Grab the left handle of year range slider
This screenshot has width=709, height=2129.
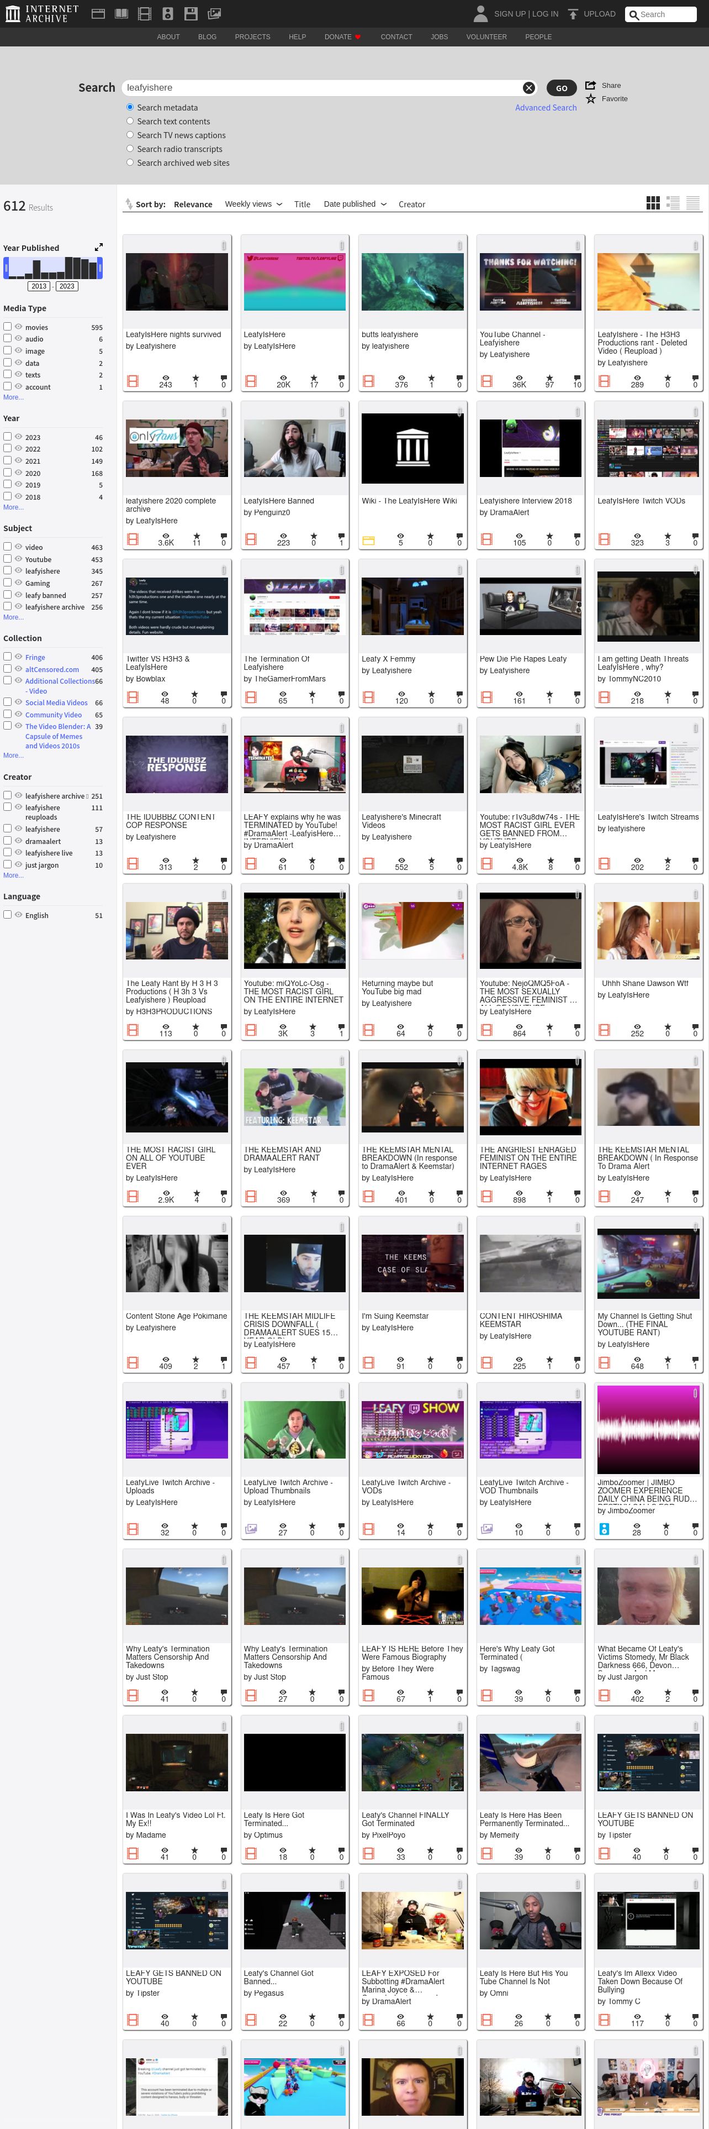[x=6, y=268]
